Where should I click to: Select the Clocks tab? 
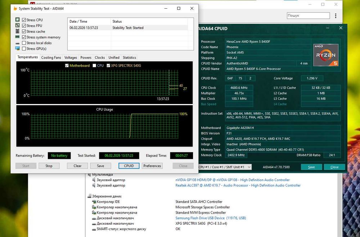point(100,58)
